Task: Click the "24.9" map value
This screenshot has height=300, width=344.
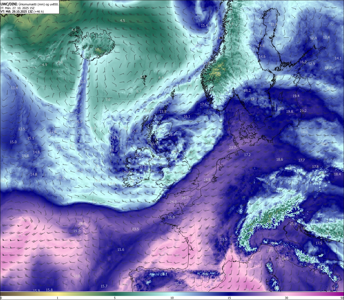Action: (173, 202)
